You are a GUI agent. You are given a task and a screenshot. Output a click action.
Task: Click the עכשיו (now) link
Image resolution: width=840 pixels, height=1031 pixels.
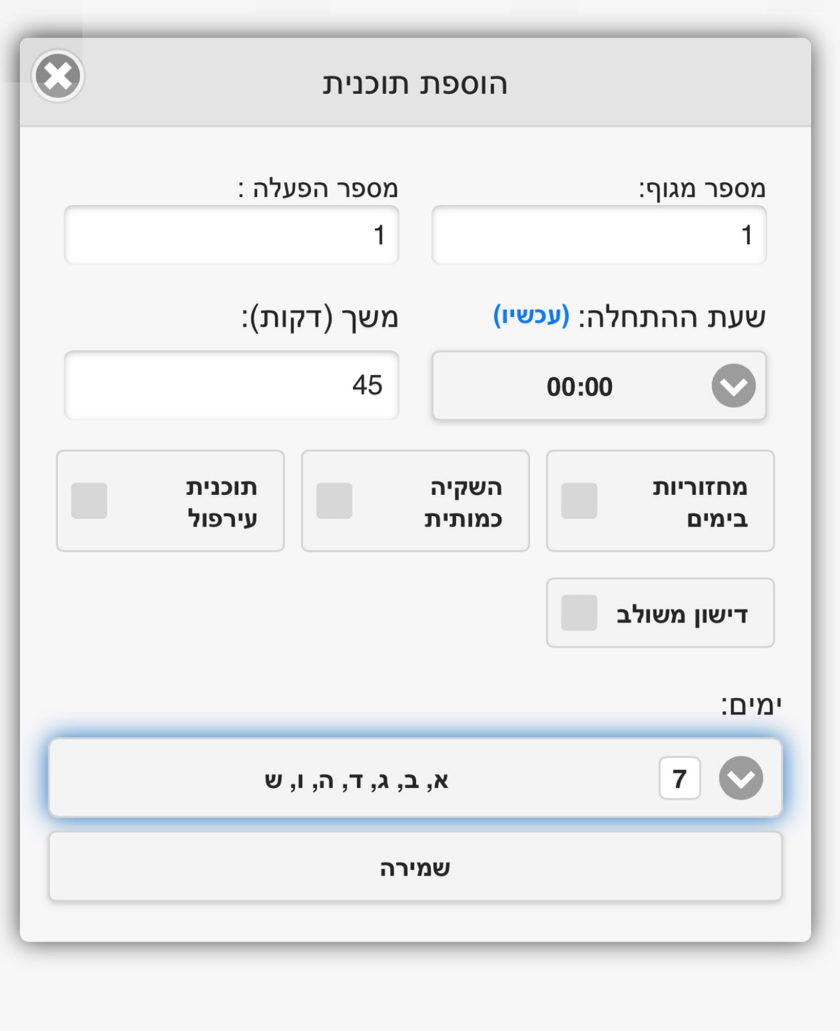coord(531,316)
